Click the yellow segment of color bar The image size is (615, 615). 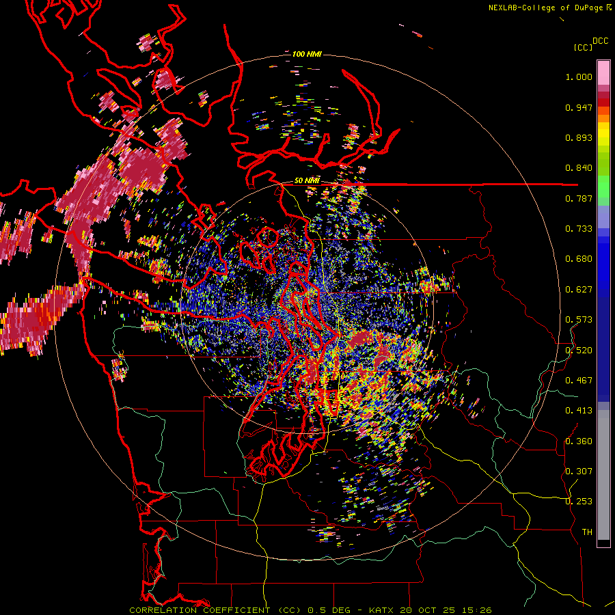pos(603,135)
